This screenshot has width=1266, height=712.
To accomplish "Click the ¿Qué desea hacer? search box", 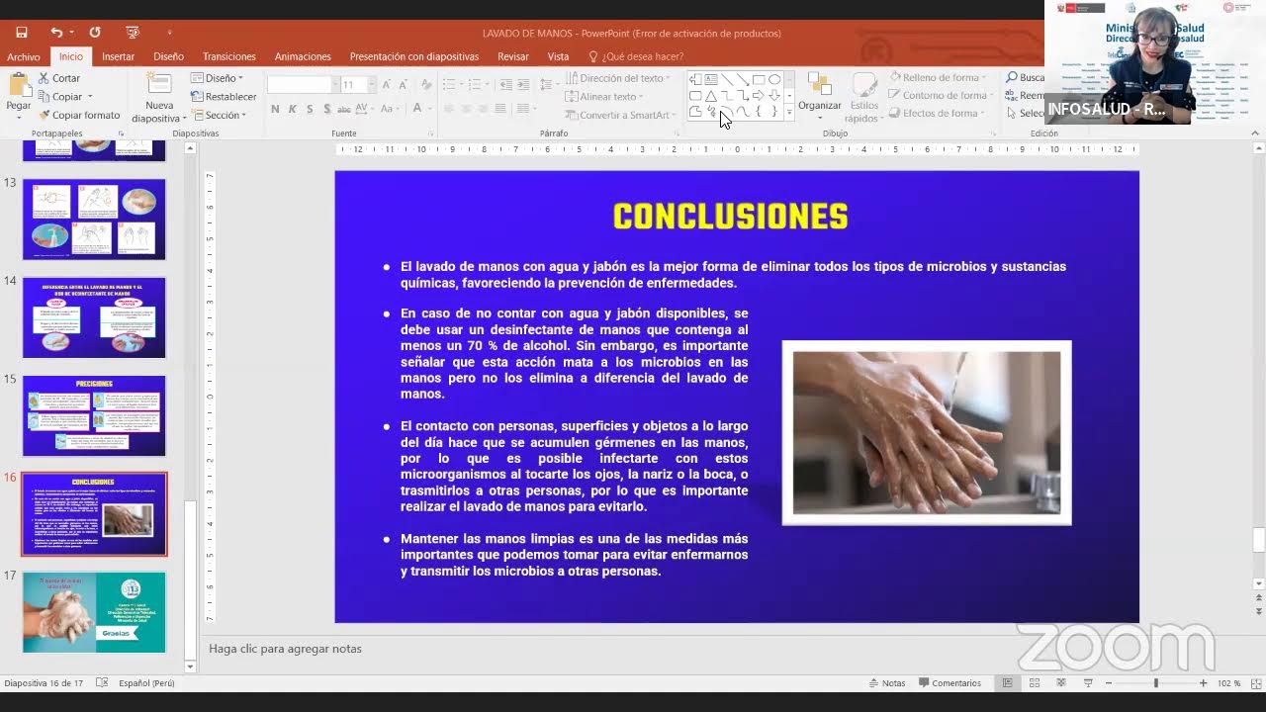I will point(636,56).
